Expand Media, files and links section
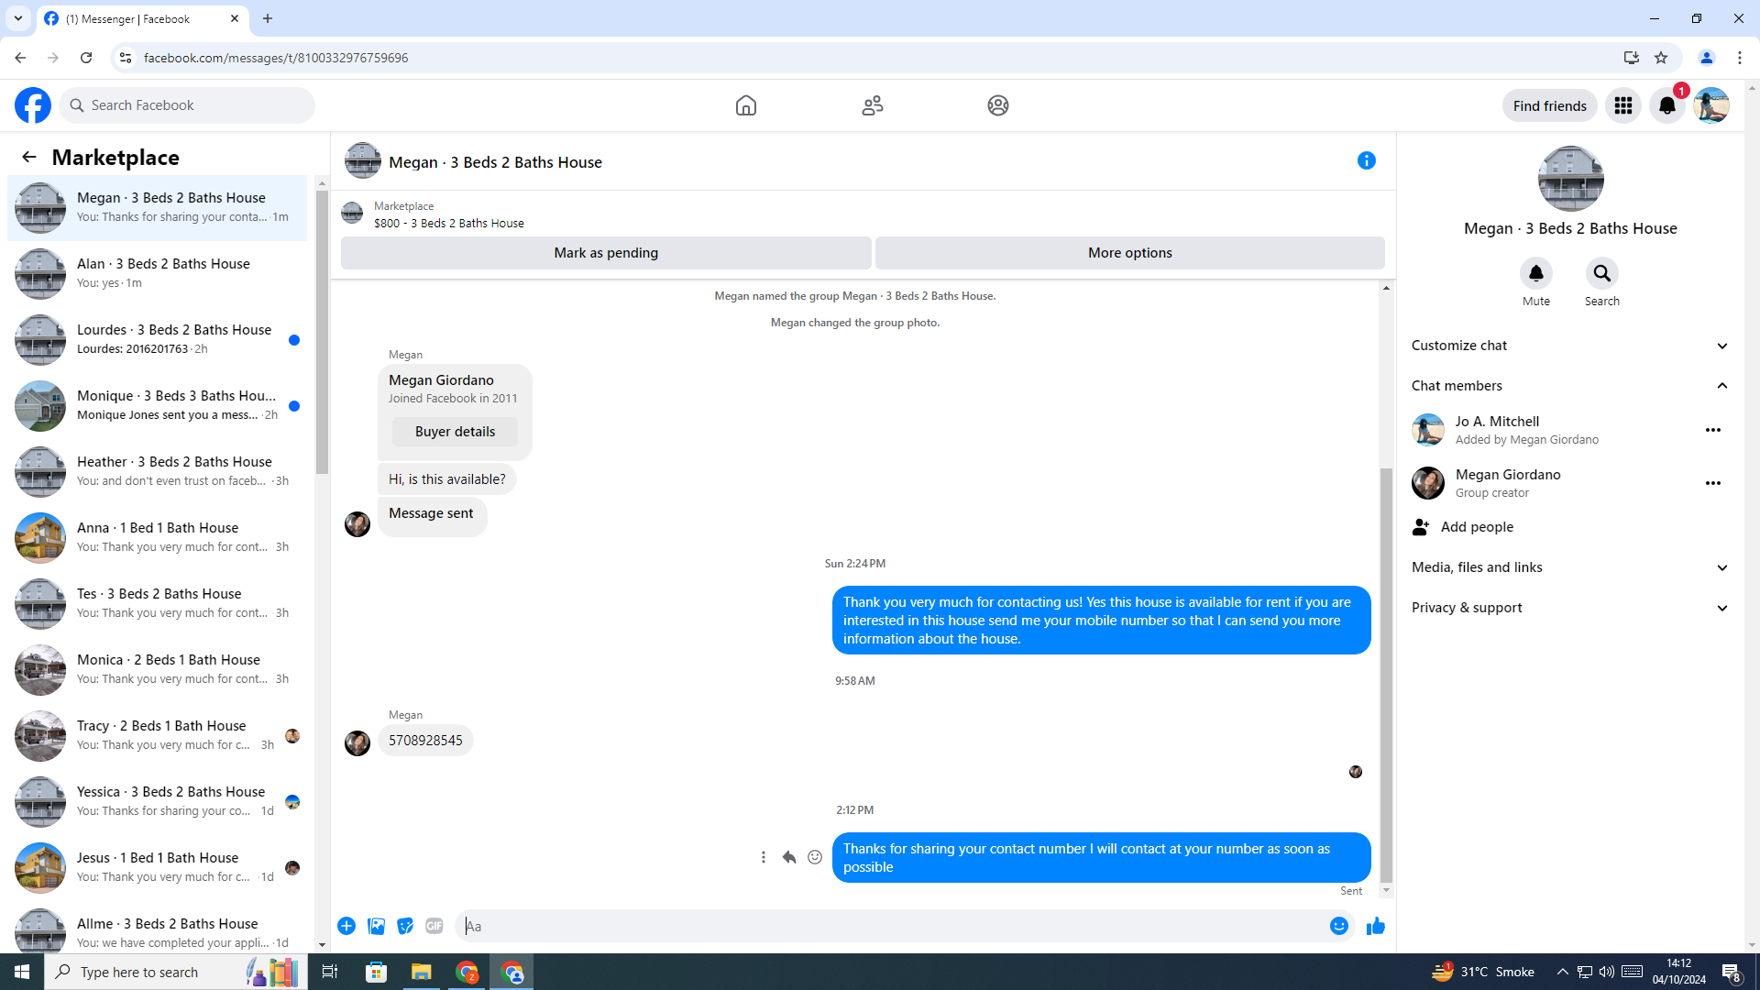This screenshot has width=1760, height=990. tap(1570, 567)
